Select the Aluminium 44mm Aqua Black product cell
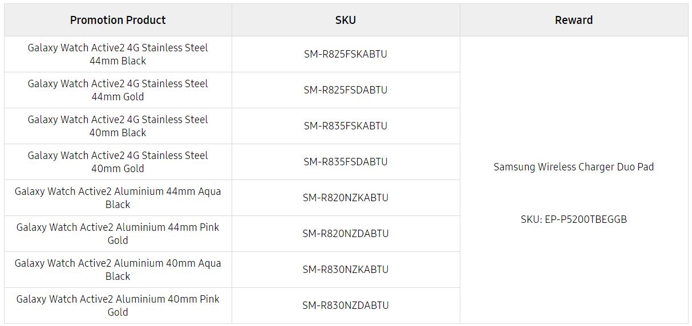This screenshot has width=692, height=326. click(118, 198)
